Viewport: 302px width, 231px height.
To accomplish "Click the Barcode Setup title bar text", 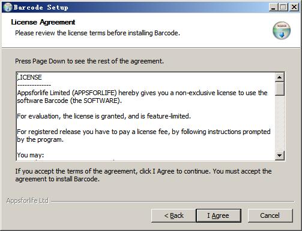I will pyautogui.click(x=41, y=7).
